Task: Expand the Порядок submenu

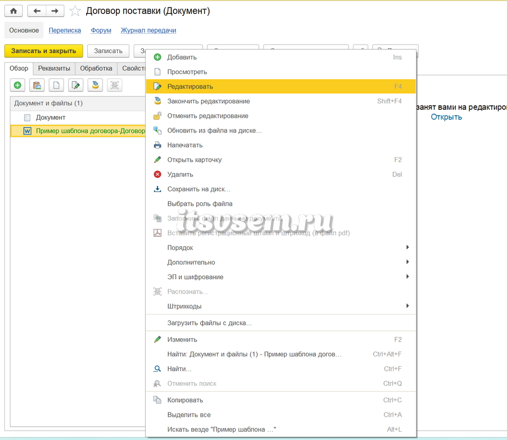Action: click(x=281, y=248)
